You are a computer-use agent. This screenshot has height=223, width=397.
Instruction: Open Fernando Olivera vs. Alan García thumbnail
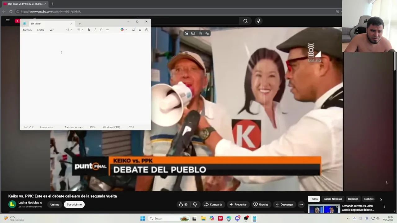324,209
